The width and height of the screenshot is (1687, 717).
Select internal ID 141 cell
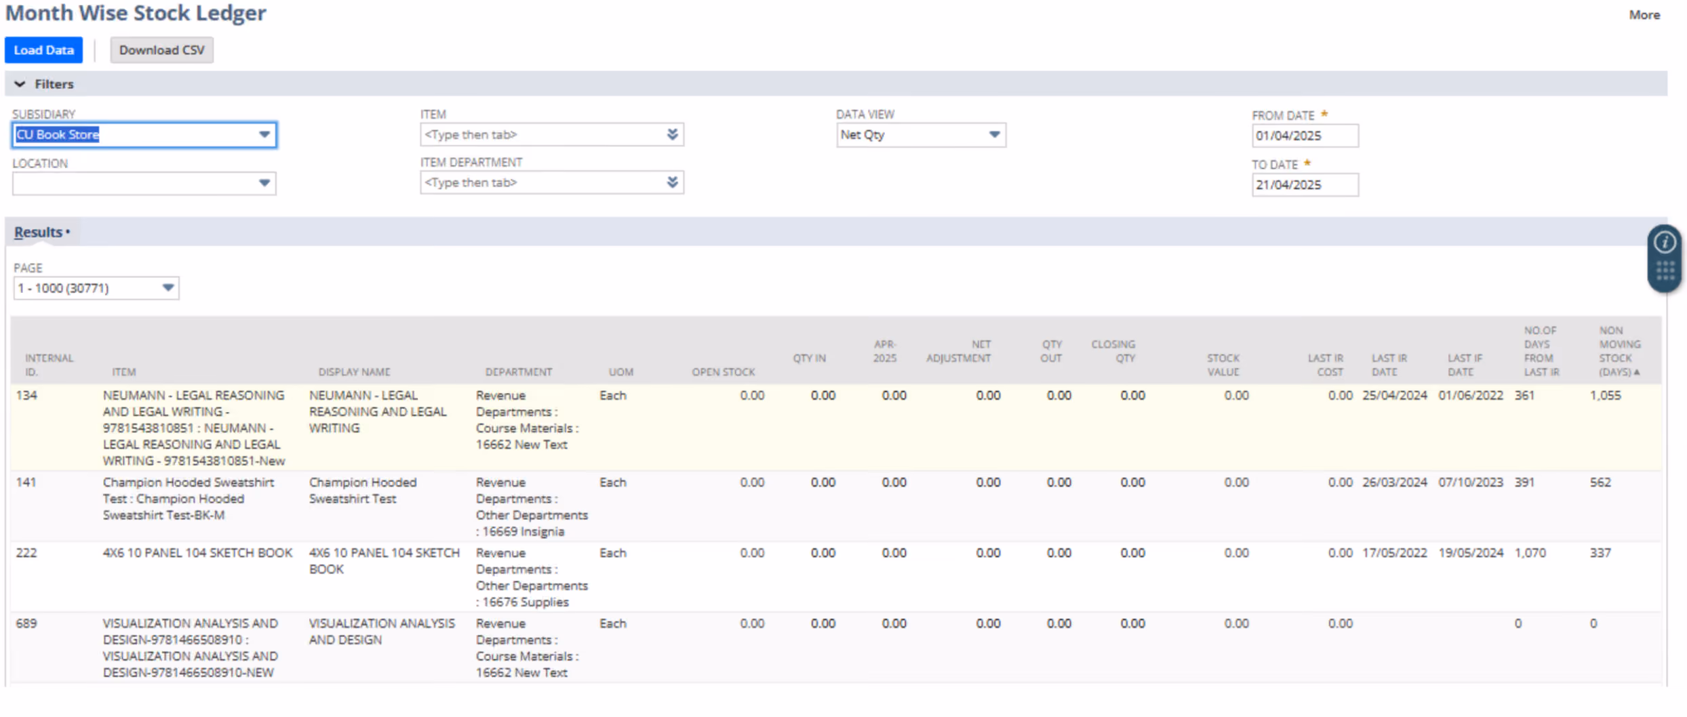(x=26, y=483)
